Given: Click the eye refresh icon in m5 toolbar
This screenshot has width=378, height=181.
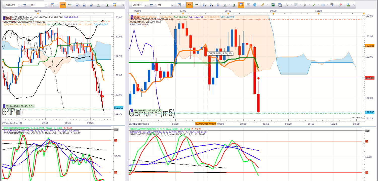Looking at the screenshot, I should (x=248, y=5).
